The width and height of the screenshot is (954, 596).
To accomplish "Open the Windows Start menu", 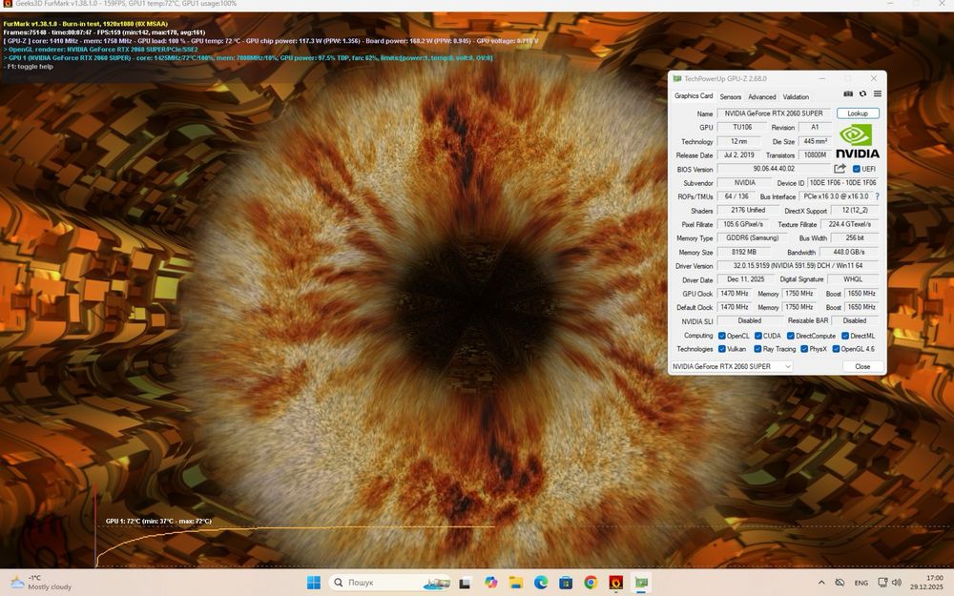I will click(314, 583).
